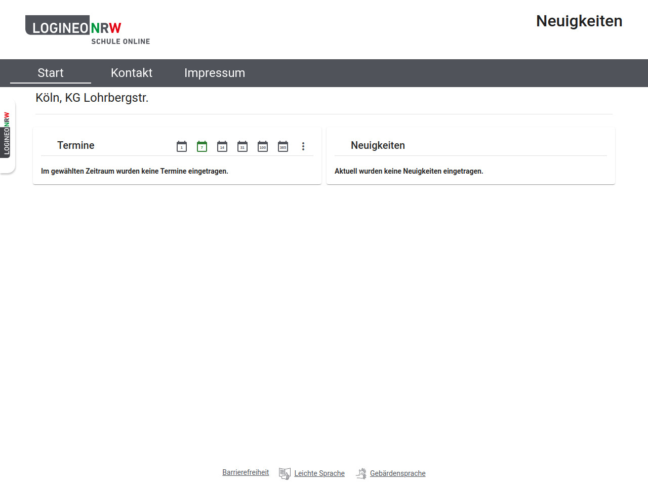The image size is (648, 486).
Task: Select the 365-day calendar range icon
Action: point(283,146)
